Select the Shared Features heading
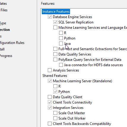 [x=55, y=76]
